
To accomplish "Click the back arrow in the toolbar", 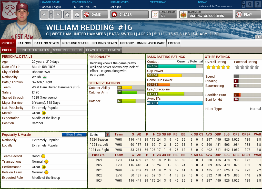I will (44, 14).
